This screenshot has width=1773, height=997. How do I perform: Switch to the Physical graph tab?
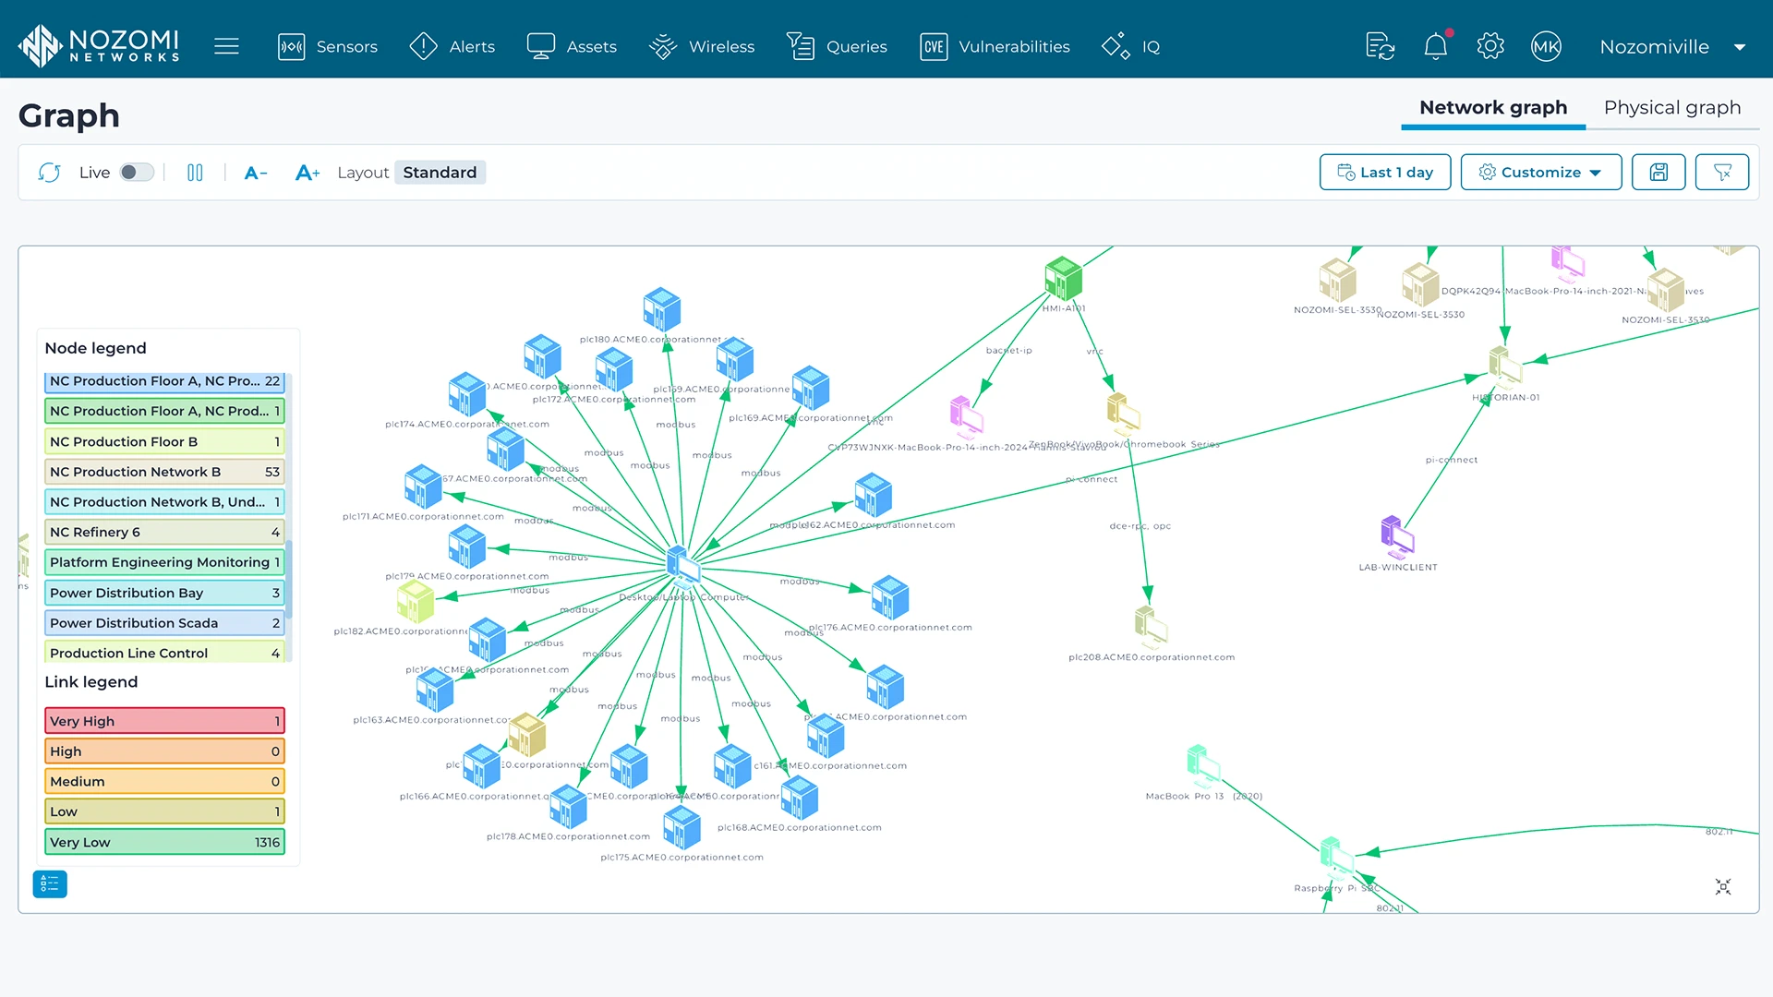[x=1671, y=108]
